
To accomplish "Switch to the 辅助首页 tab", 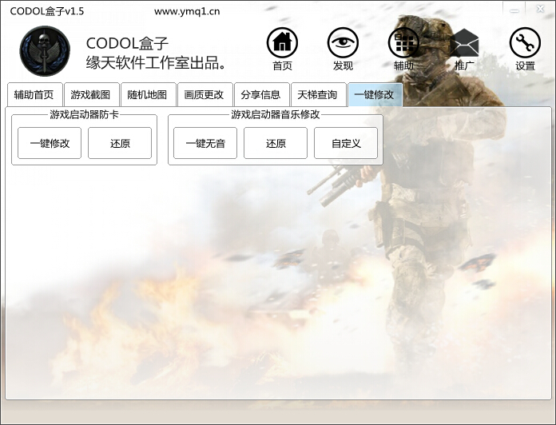I will click(34, 95).
